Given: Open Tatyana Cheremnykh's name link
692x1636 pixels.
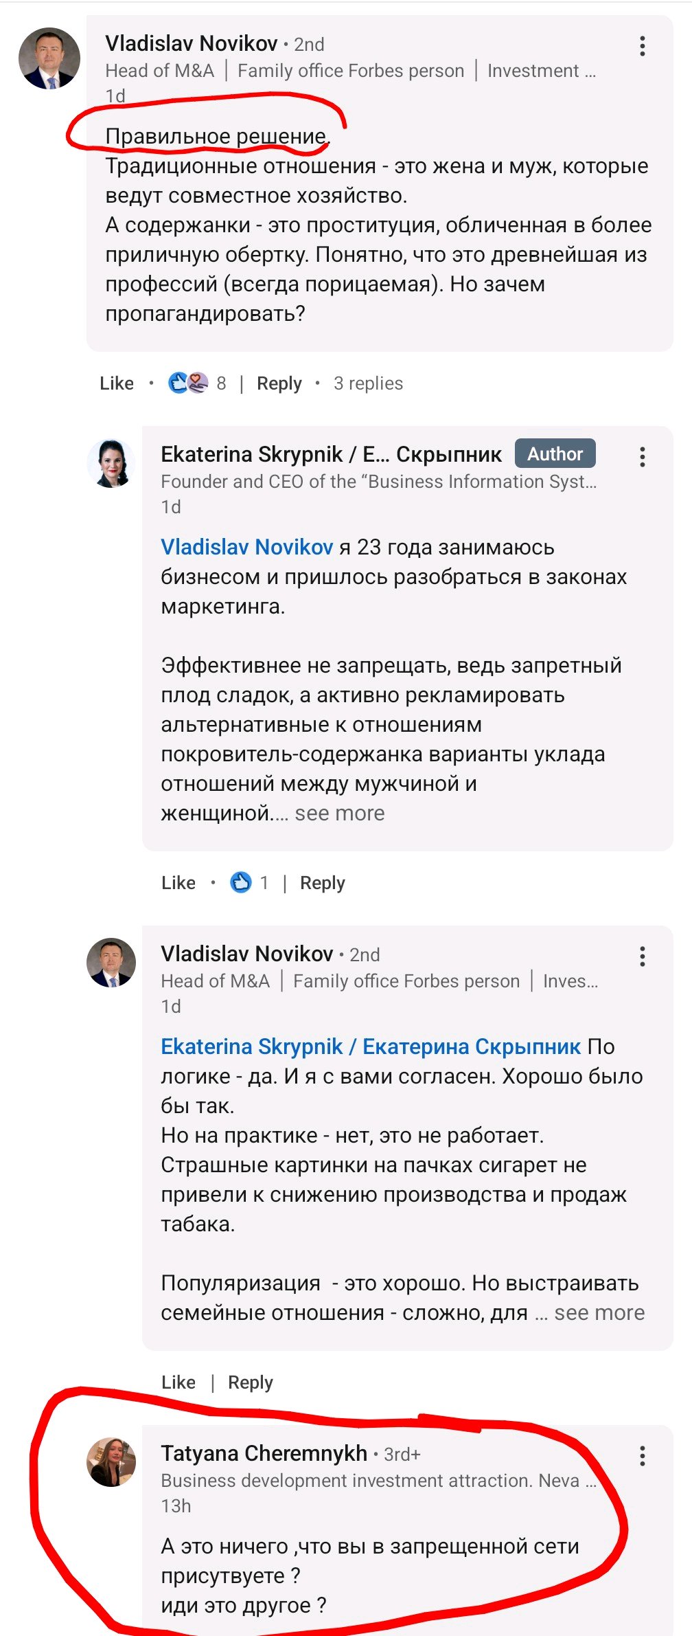Looking at the screenshot, I should (x=264, y=1453).
